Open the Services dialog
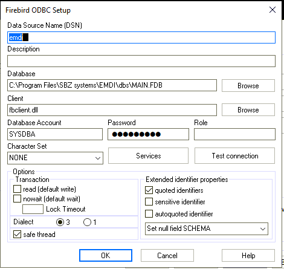The width and height of the screenshot is (284, 269). coord(148,156)
